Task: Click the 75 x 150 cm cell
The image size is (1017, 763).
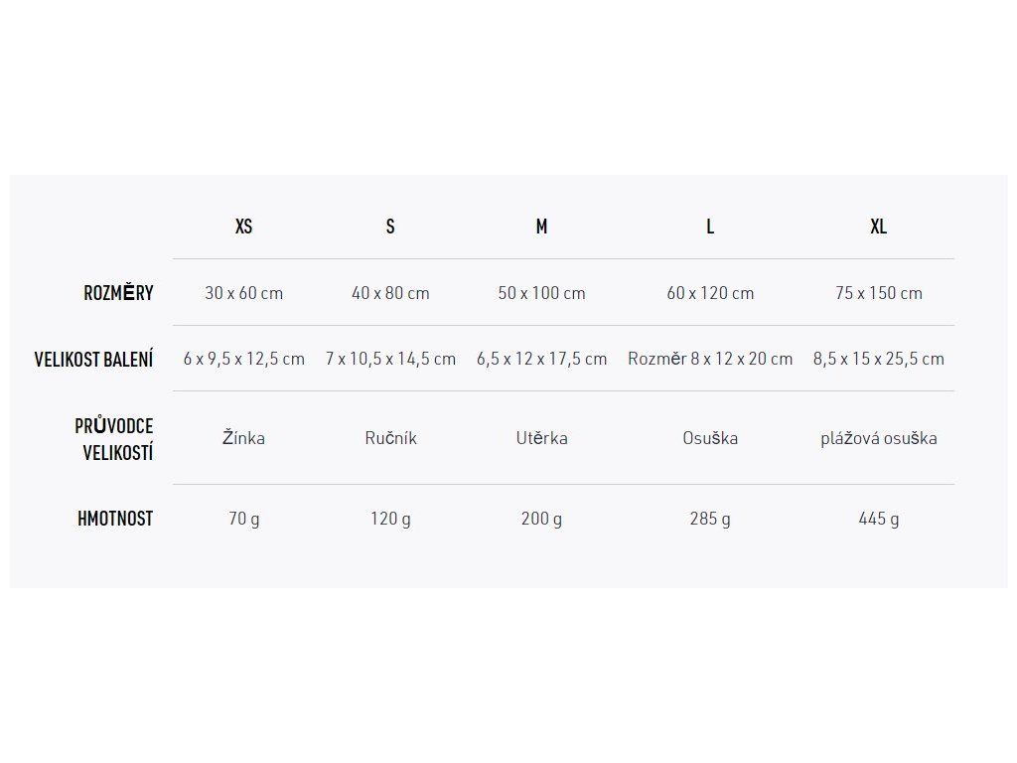Action: click(879, 293)
